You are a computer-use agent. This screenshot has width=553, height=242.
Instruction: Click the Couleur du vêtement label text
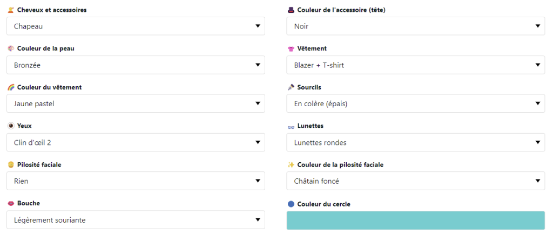coord(49,88)
